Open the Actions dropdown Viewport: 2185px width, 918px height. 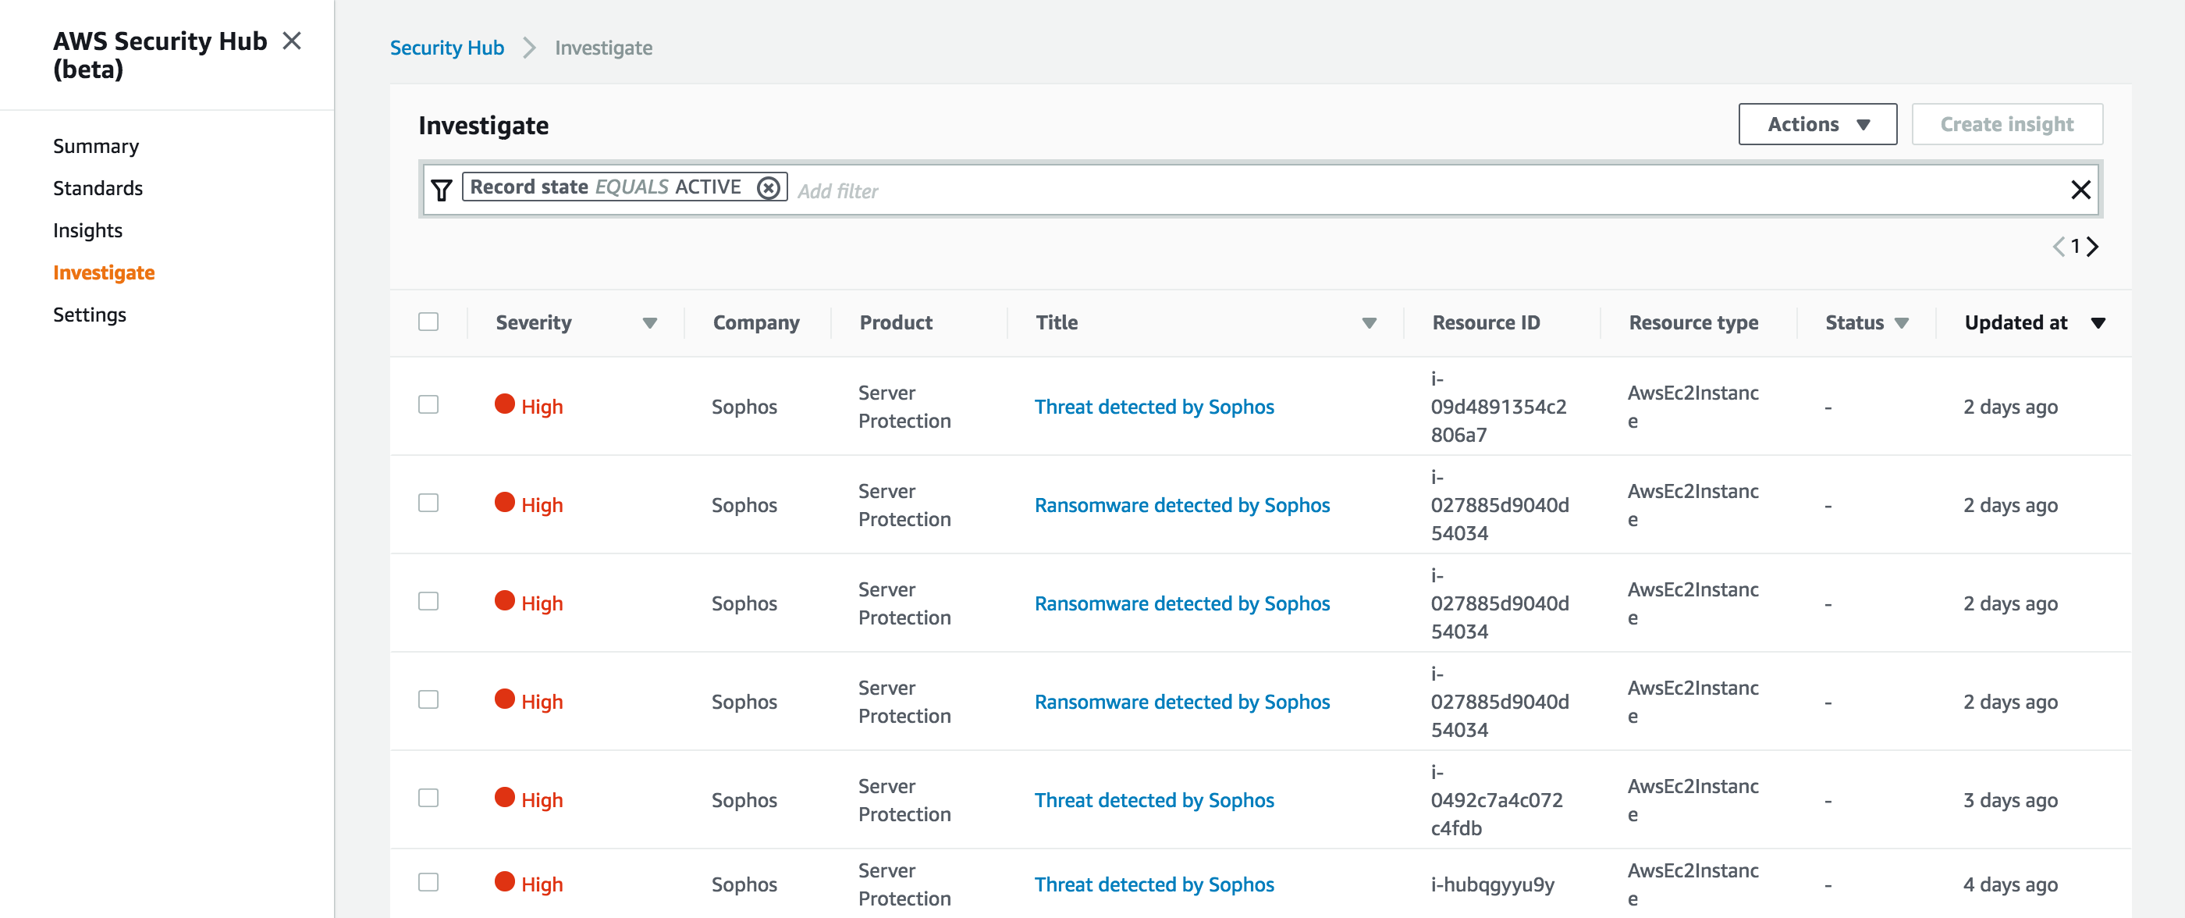[1817, 125]
